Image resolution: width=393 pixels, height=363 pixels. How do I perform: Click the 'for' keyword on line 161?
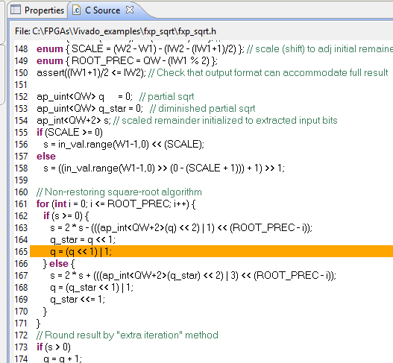(x=43, y=204)
